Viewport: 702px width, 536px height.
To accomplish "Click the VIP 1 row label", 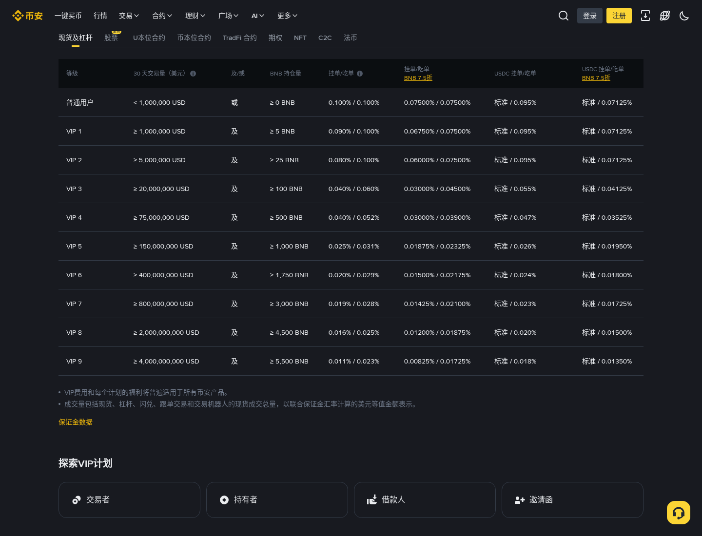I will [x=74, y=131].
